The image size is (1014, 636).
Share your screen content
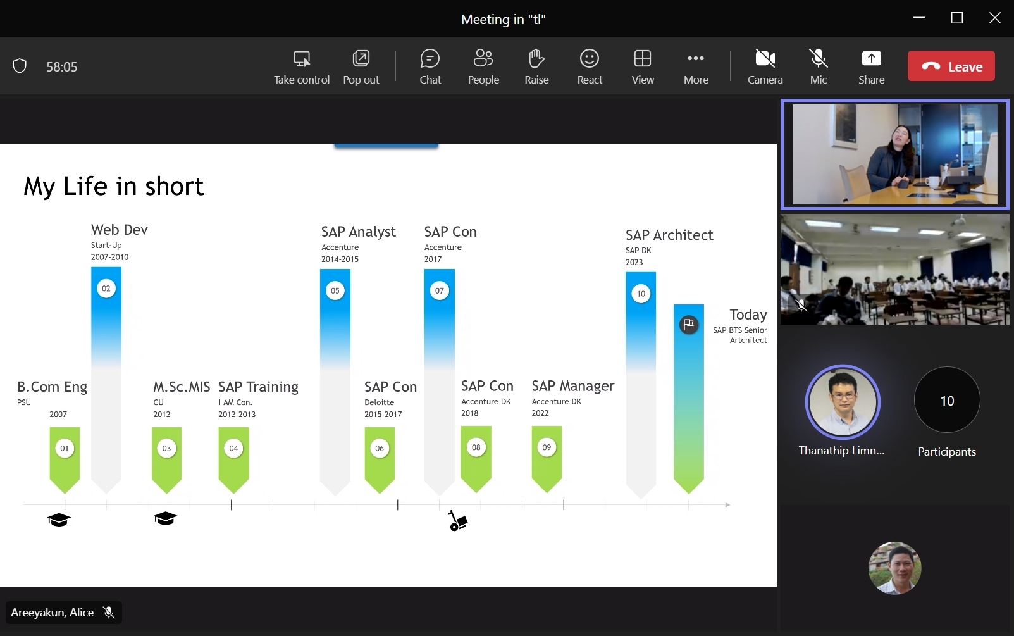(x=871, y=66)
